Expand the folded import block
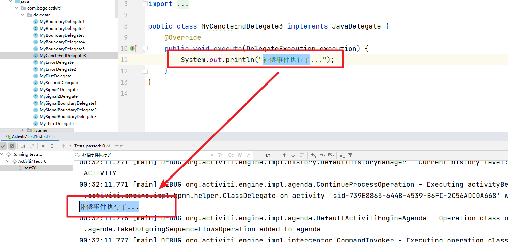Screen dimensions: 508x242 point(145,4)
